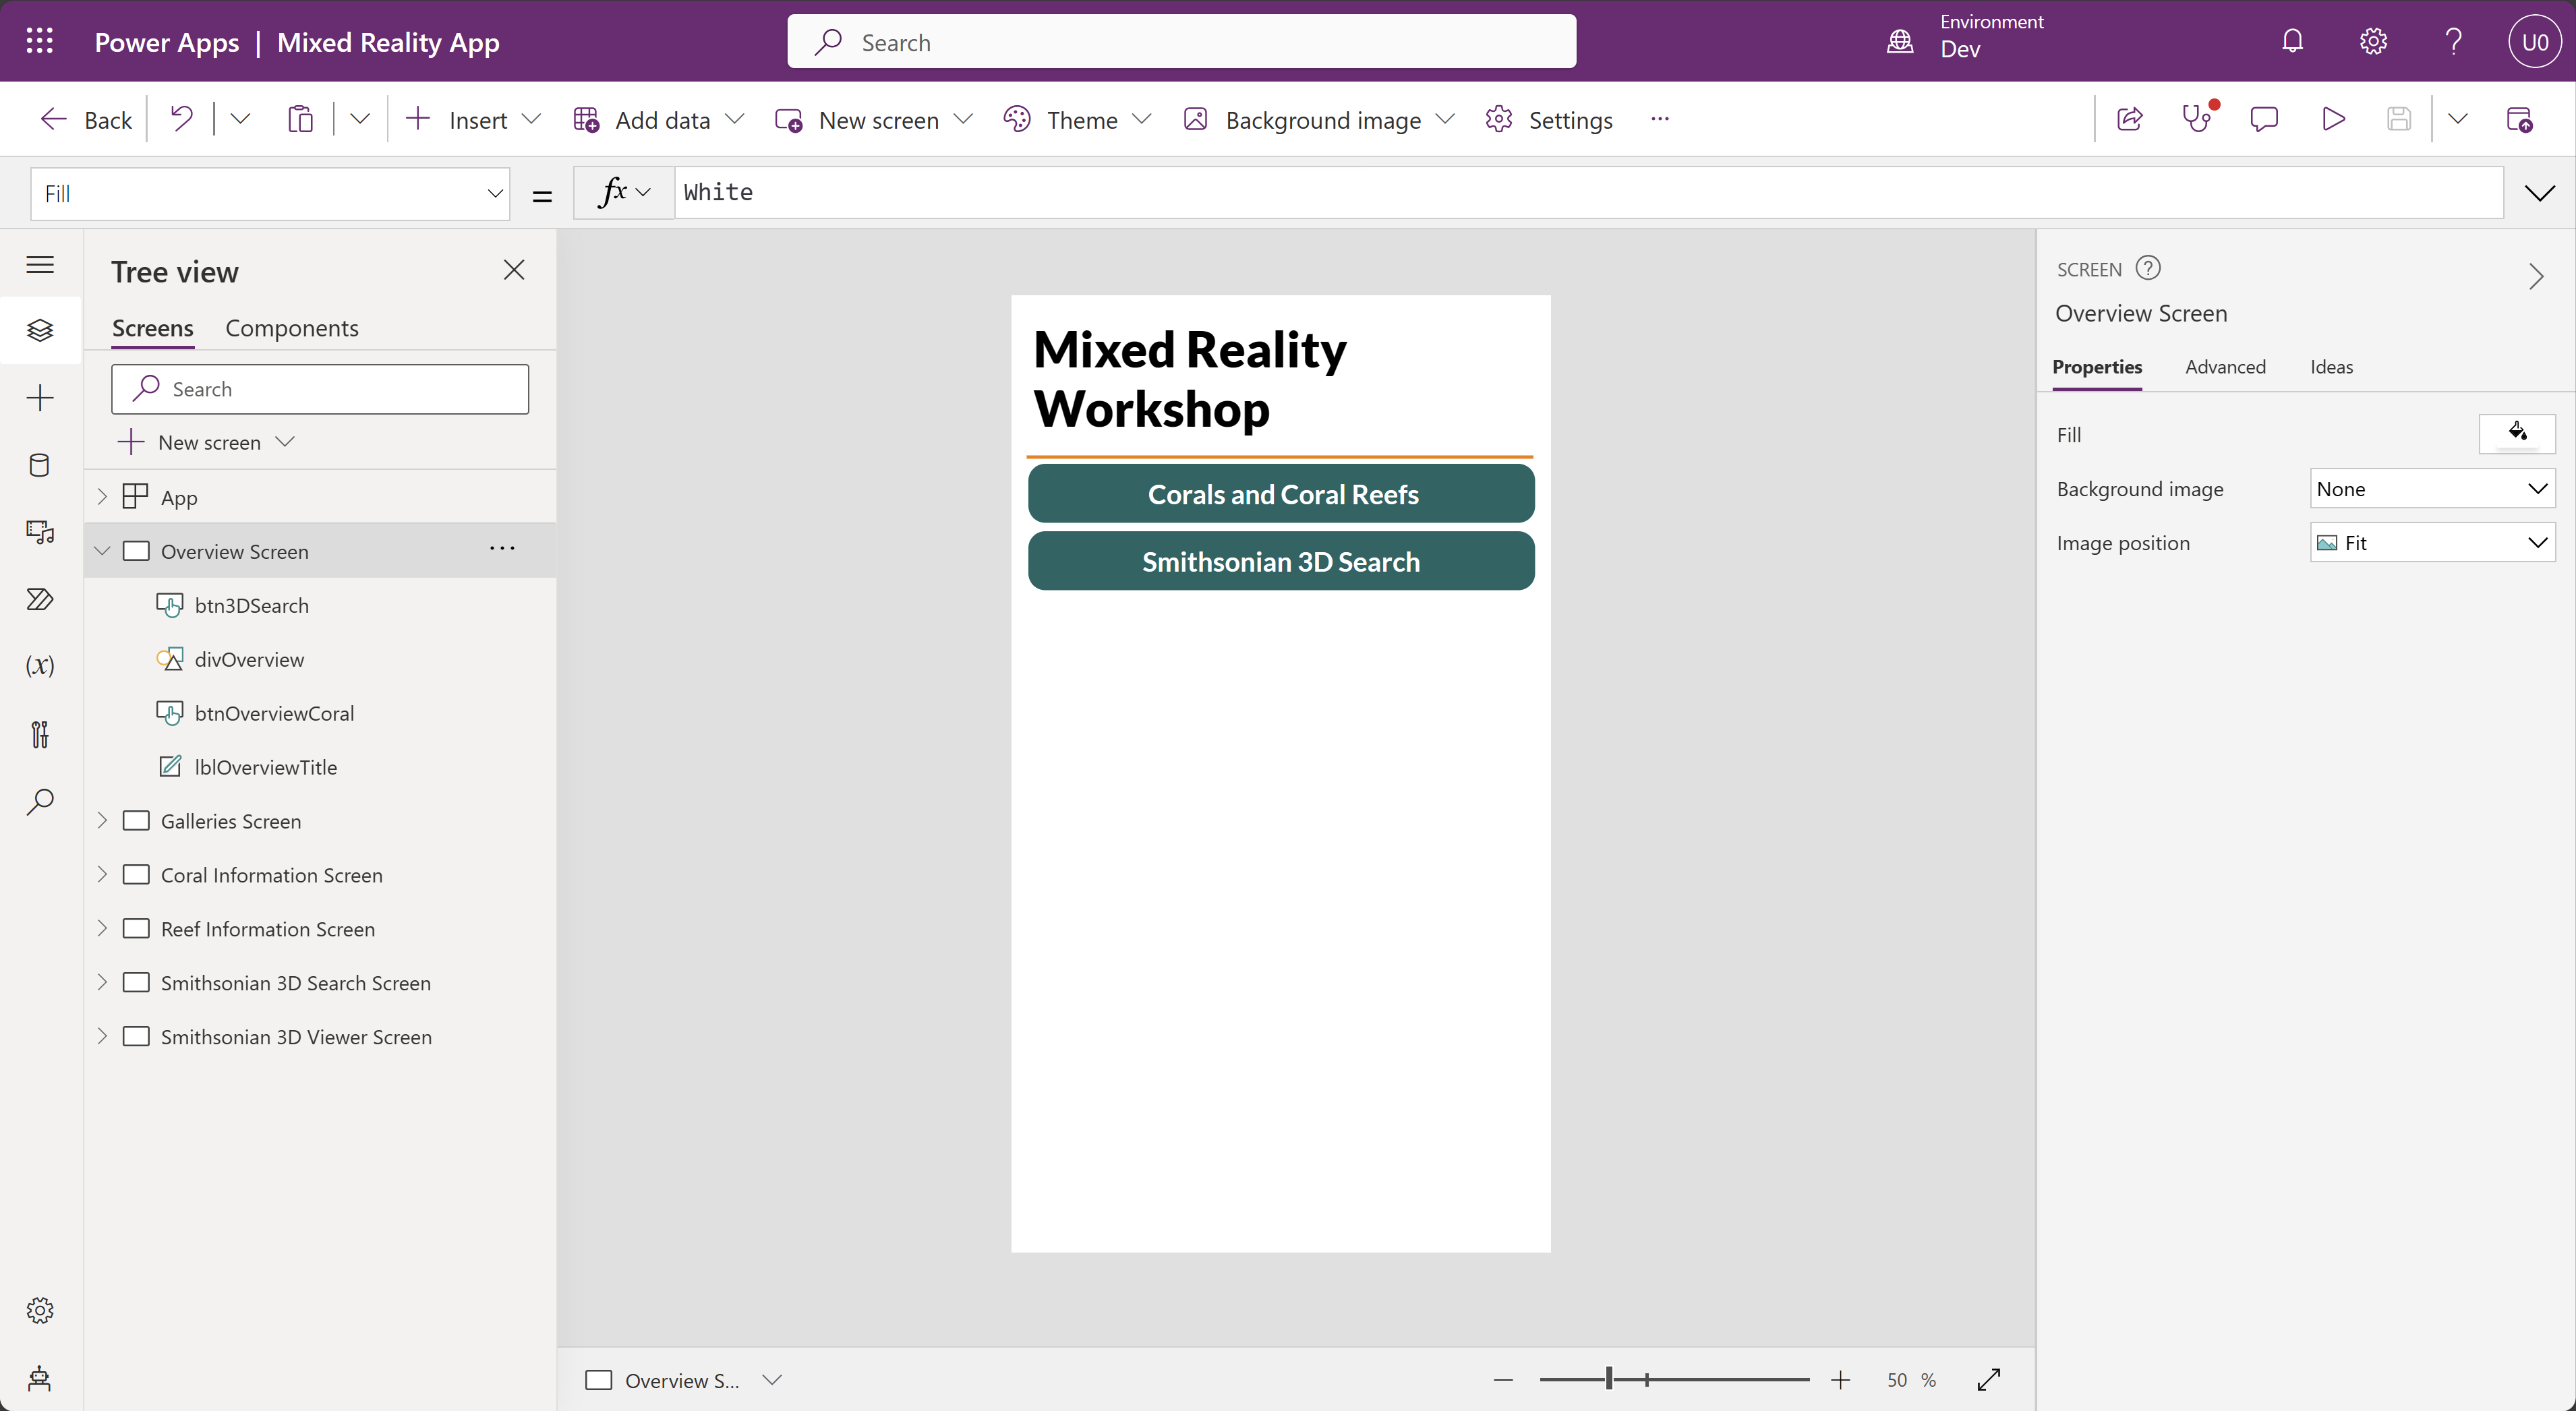Enable the App checkbox in tree view
Viewport: 2576px width, 1411px height.
point(138,497)
